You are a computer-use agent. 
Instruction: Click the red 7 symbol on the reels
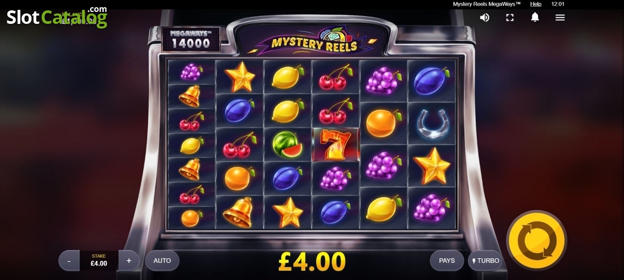coord(335,144)
